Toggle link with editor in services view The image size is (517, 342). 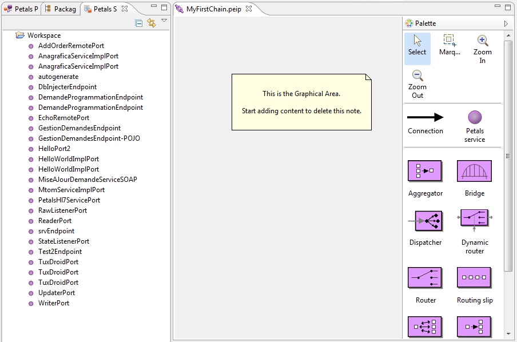pos(152,23)
